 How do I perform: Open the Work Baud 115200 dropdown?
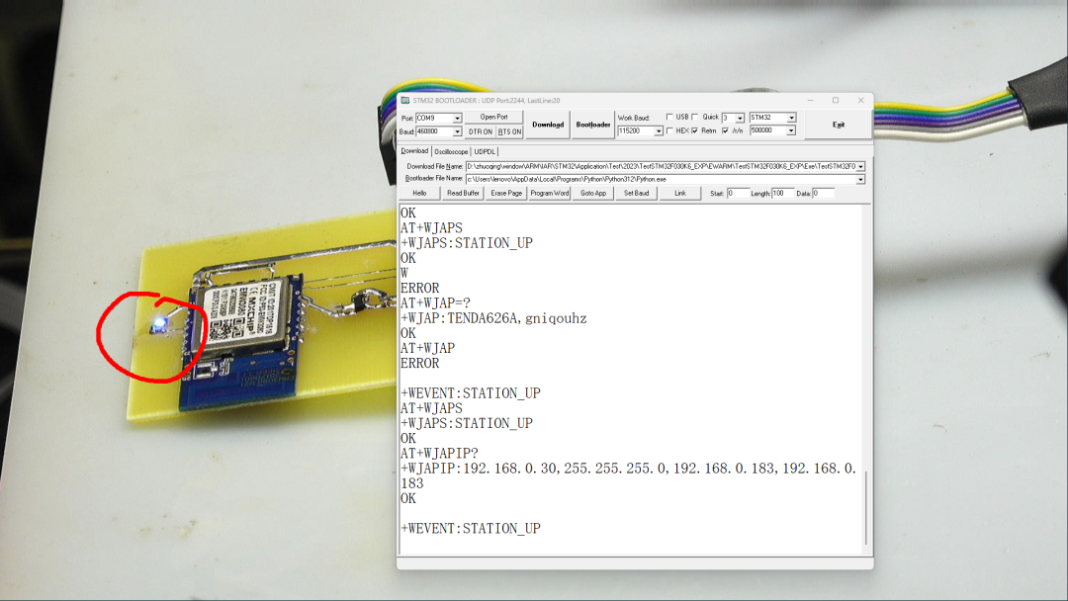(x=659, y=131)
